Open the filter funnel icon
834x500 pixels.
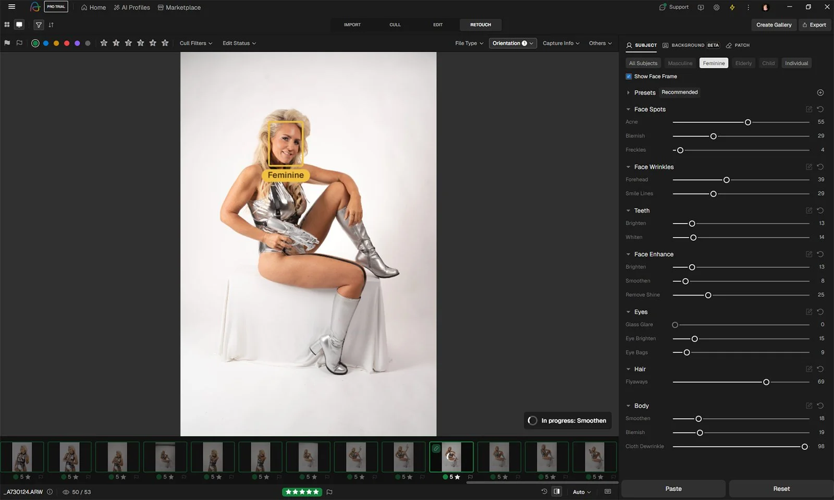click(39, 25)
